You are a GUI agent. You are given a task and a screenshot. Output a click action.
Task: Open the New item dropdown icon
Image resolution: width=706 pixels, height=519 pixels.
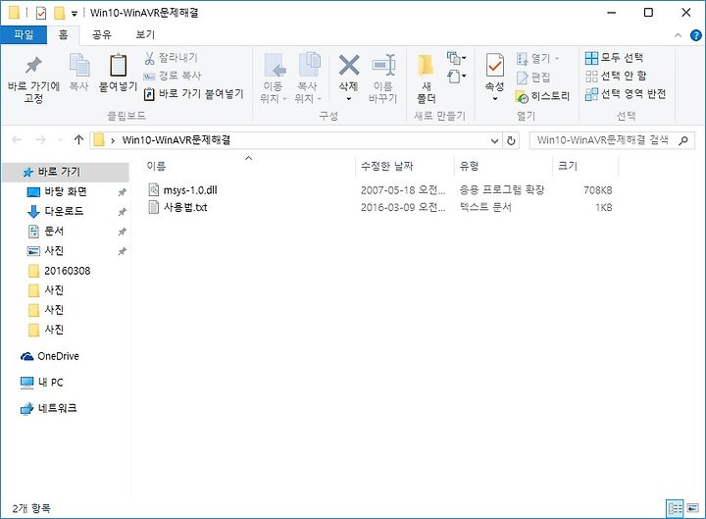(x=456, y=58)
